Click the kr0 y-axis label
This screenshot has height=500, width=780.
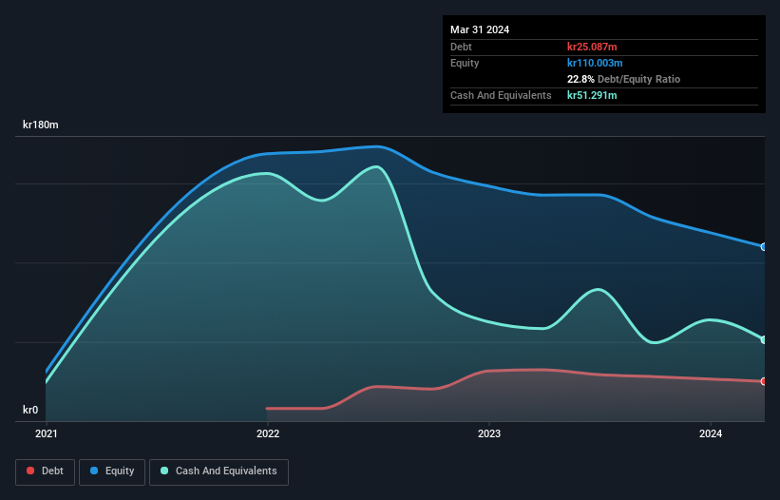click(30, 410)
